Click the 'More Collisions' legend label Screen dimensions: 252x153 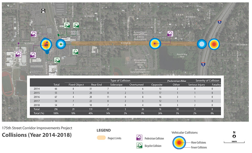[198, 142]
